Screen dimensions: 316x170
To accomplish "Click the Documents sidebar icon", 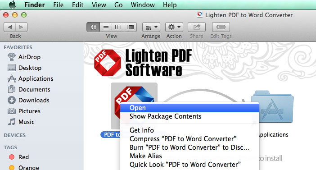I will (x=12, y=89).
